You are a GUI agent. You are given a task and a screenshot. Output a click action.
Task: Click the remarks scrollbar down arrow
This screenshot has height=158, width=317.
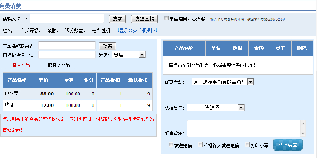(303, 134)
